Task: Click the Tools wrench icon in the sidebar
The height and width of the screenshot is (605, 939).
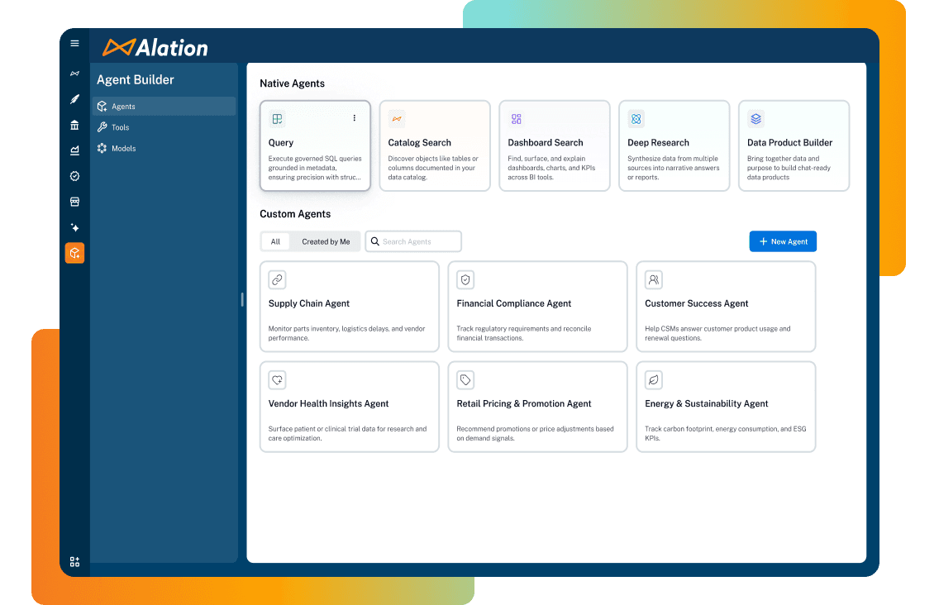Action: [103, 126]
